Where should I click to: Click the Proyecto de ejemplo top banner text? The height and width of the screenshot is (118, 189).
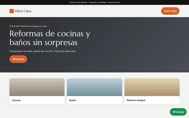tap(94, 2)
